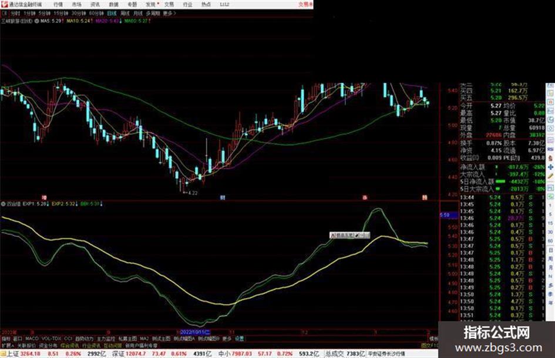Switch chart to 60分钟 period
The width and height of the screenshot is (555, 358).
pyautogui.click(x=96, y=13)
